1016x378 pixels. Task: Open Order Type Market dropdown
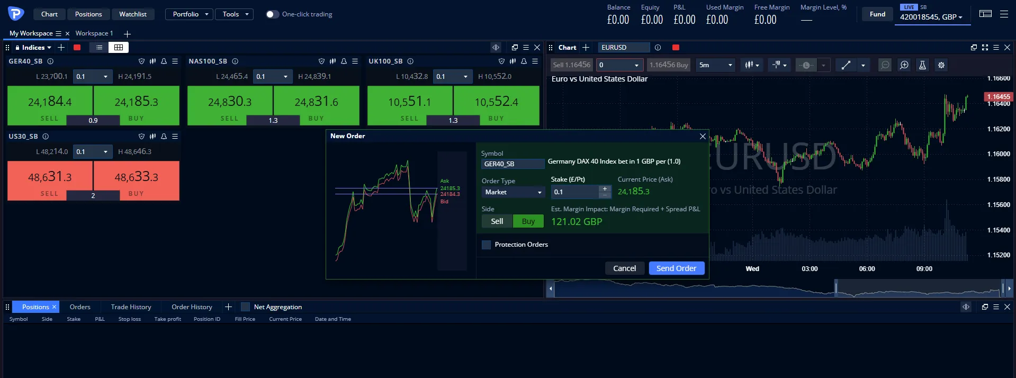click(x=513, y=192)
